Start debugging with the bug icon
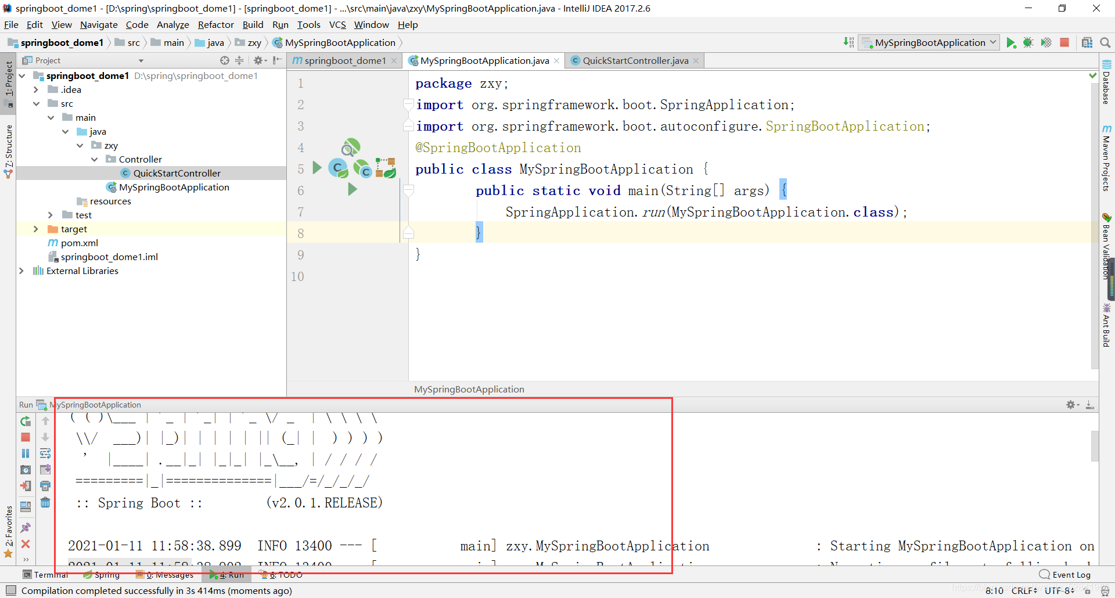Screen dimensions: 1115x598 1028,43
